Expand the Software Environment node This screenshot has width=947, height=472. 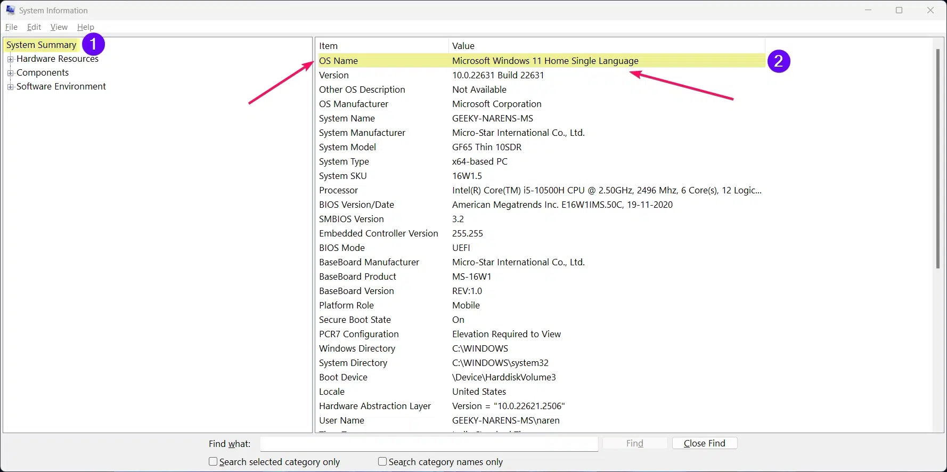[x=10, y=87]
